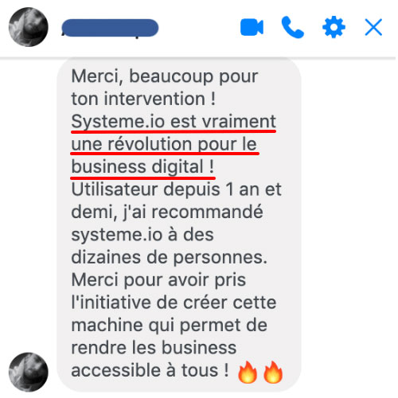Click the 'Merci, beaucoup pour' opening line
Screen dimensions: 398x398
[165, 77]
